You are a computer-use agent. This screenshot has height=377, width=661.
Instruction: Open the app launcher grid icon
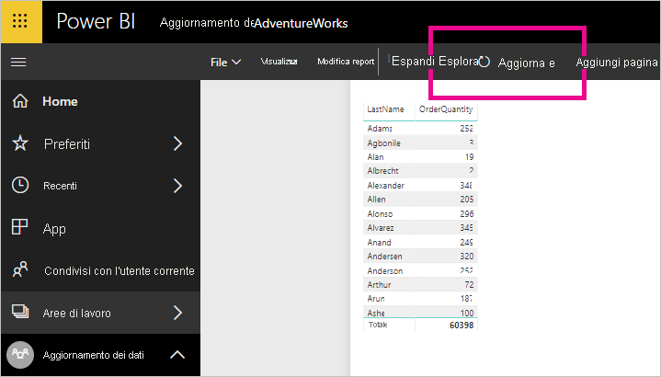pyautogui.click(x=20, y=21)
